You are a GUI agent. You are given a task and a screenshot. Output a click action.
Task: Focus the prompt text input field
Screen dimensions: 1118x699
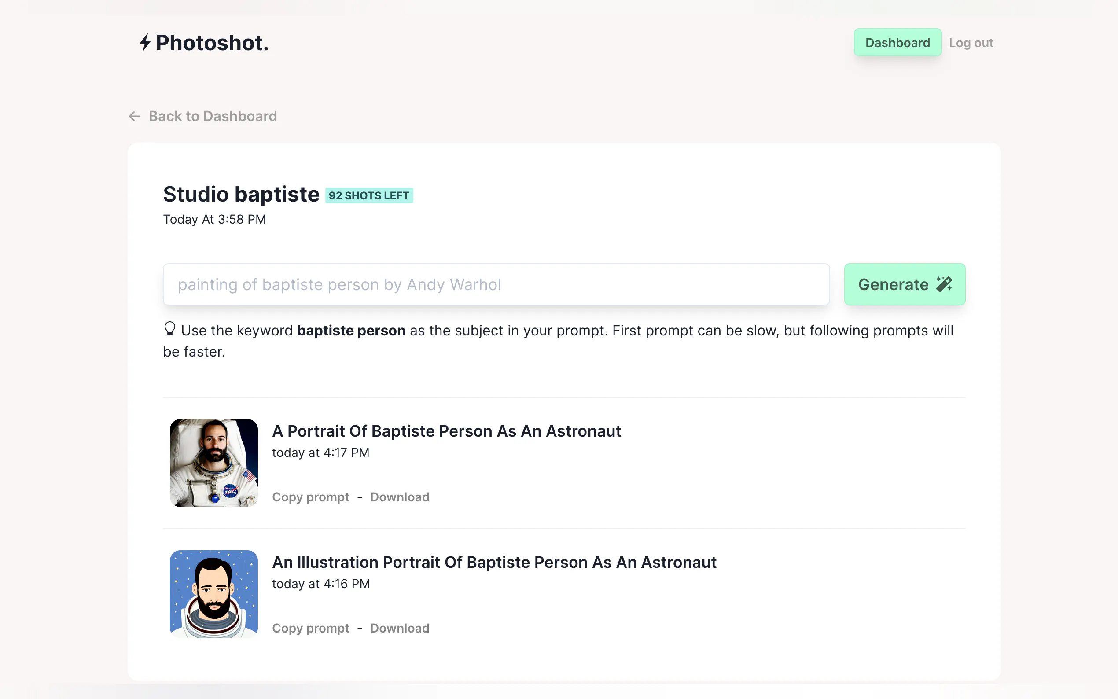click(x=496, y=284)
